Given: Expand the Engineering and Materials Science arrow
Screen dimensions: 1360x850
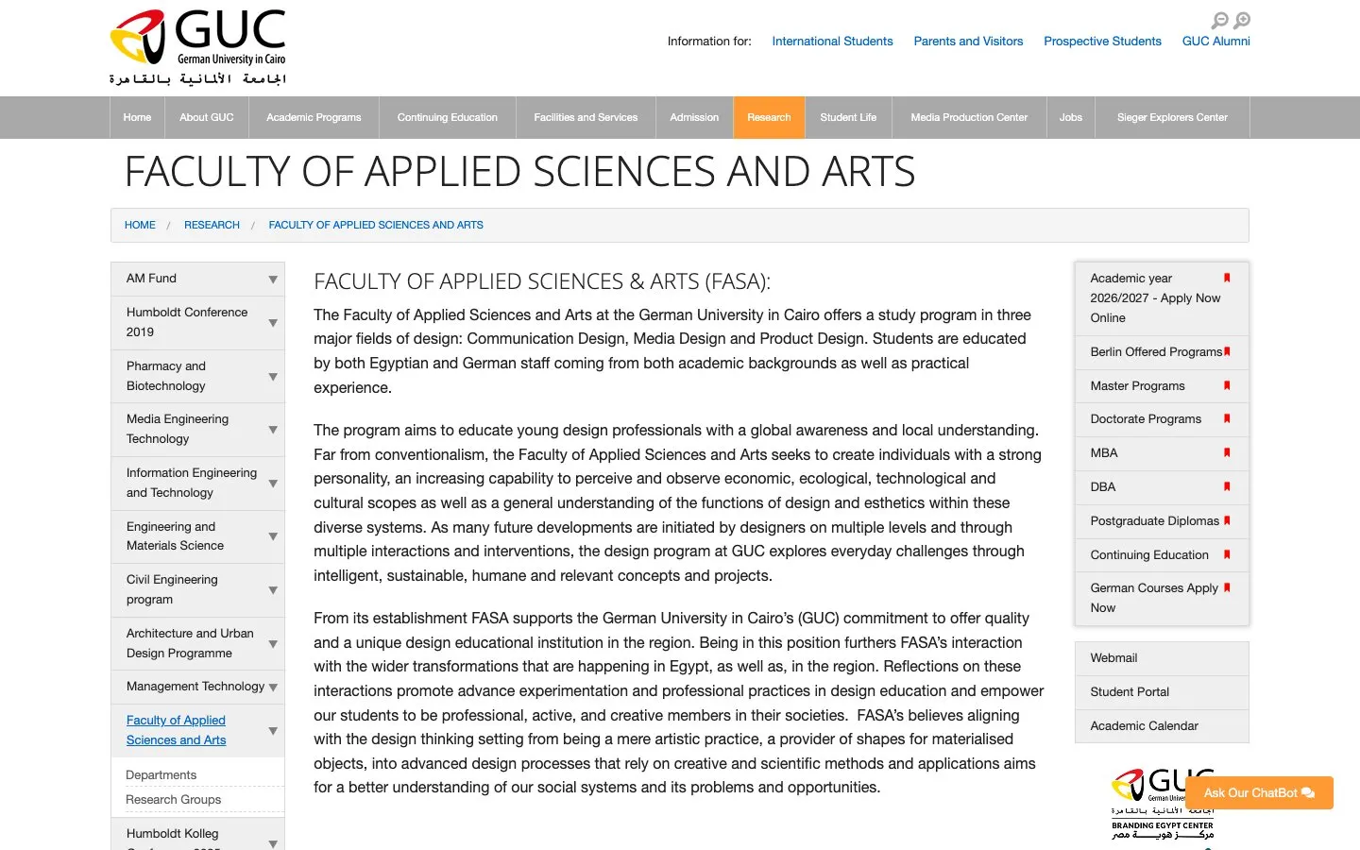Looking at the screenshot, I should click(x=273, y=536).
